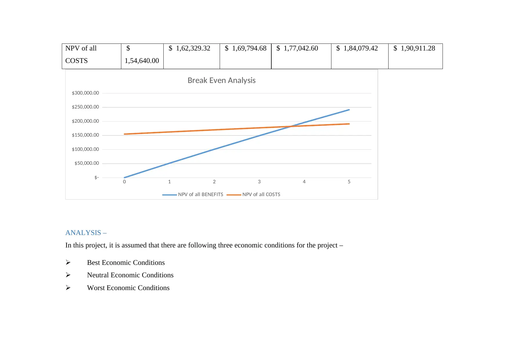509x360 pixels.
Task: Click the $ 1,90,911.28 table cell
Action: [416, 56]
